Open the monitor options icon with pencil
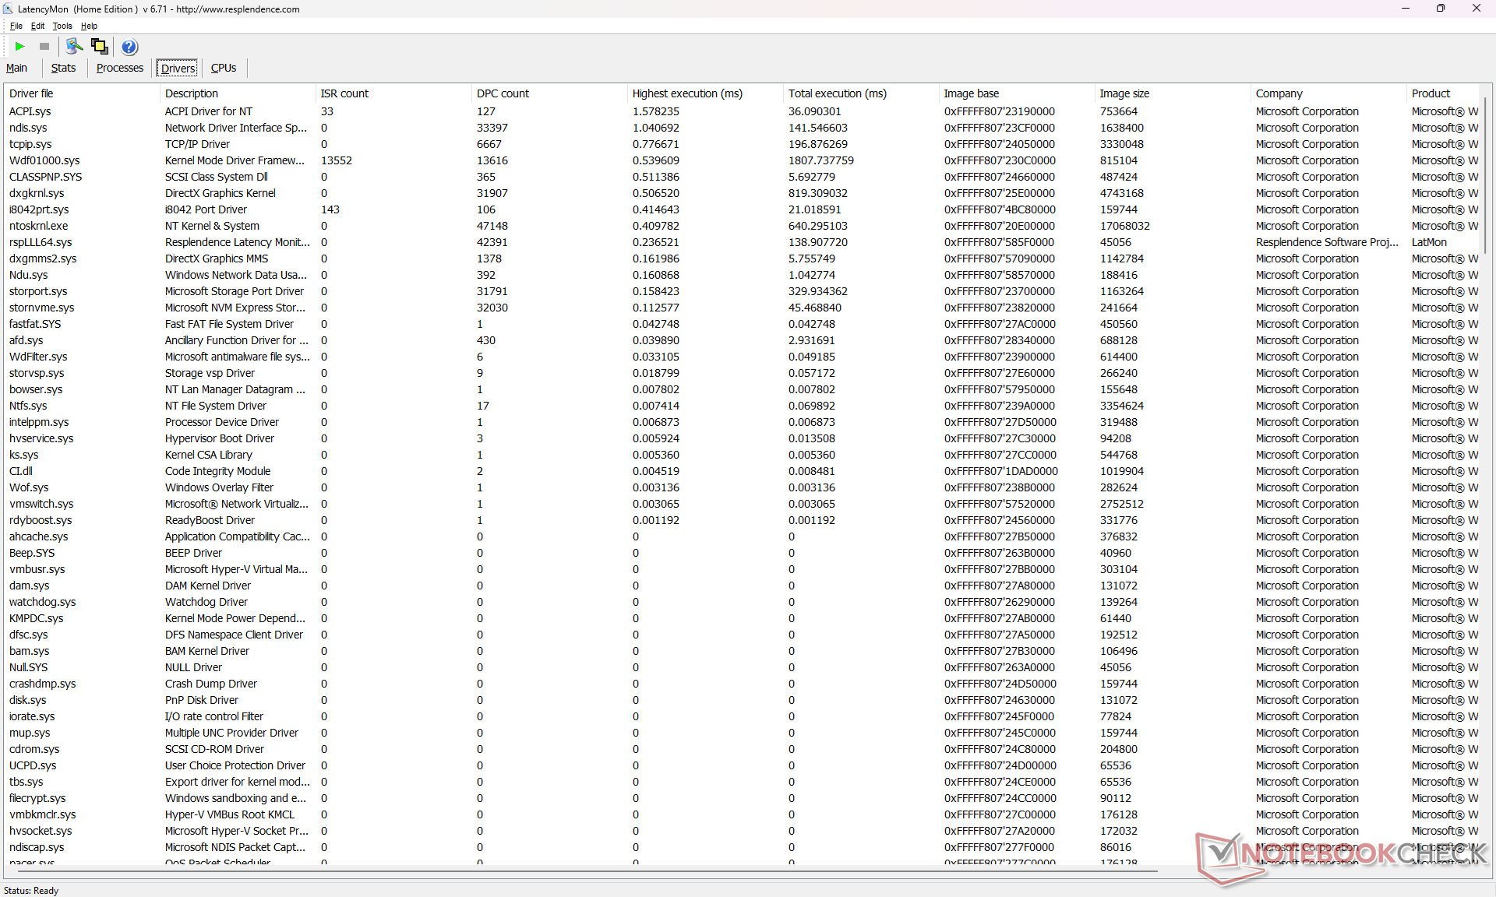Viewport: 1496px width, 897px height. [74, 47]
